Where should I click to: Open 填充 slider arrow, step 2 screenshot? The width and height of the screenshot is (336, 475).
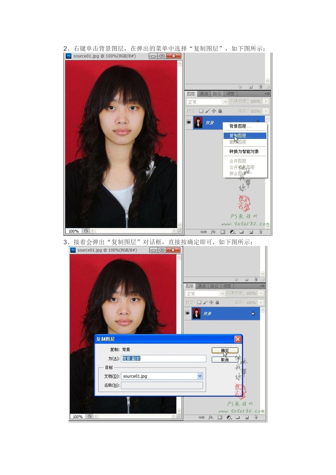[266, 111]
